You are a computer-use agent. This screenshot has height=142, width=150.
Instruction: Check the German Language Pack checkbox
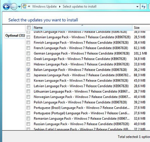(x=28, y=53)
